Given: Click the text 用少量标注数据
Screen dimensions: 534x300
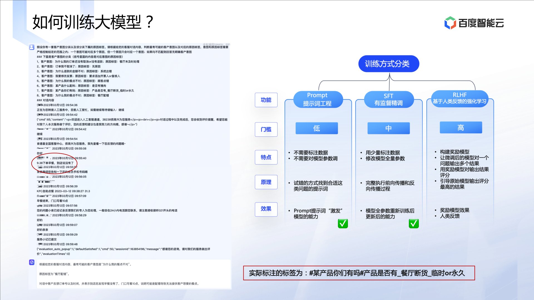Looking at the screenshot, I should click(x=383, y=152).
